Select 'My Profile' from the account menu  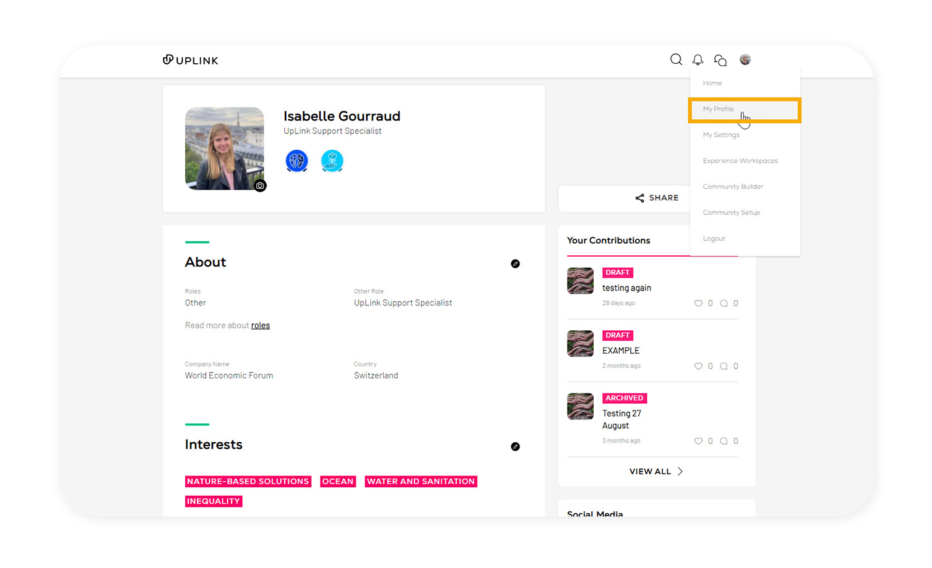[x=718, y=109]
